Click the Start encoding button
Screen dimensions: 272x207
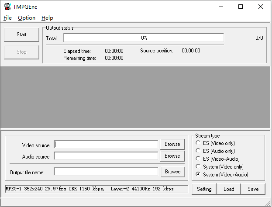(x=21, y=34)
